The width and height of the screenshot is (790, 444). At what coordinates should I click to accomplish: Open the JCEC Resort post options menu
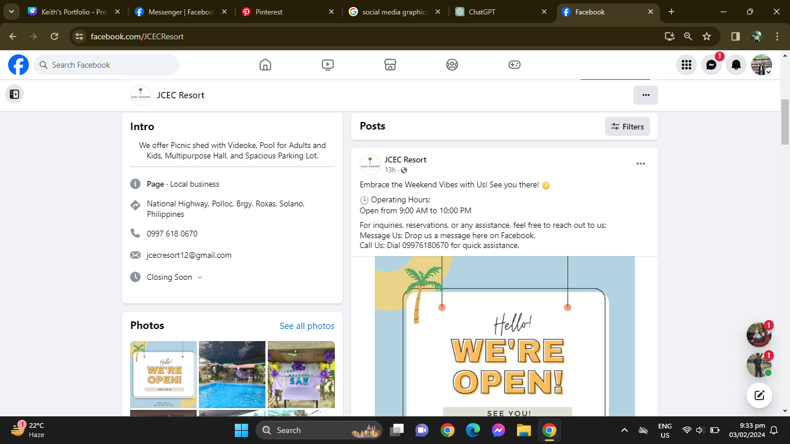coord(641,164)
